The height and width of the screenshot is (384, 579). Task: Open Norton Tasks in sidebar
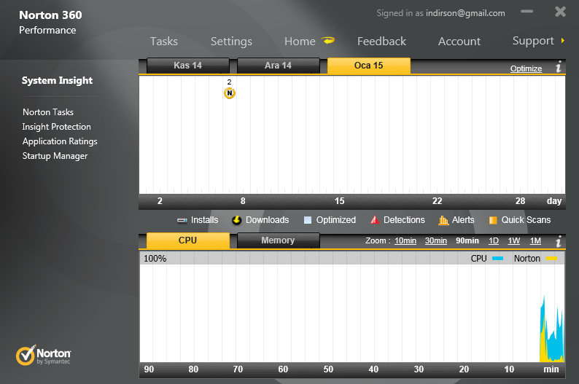48,112
